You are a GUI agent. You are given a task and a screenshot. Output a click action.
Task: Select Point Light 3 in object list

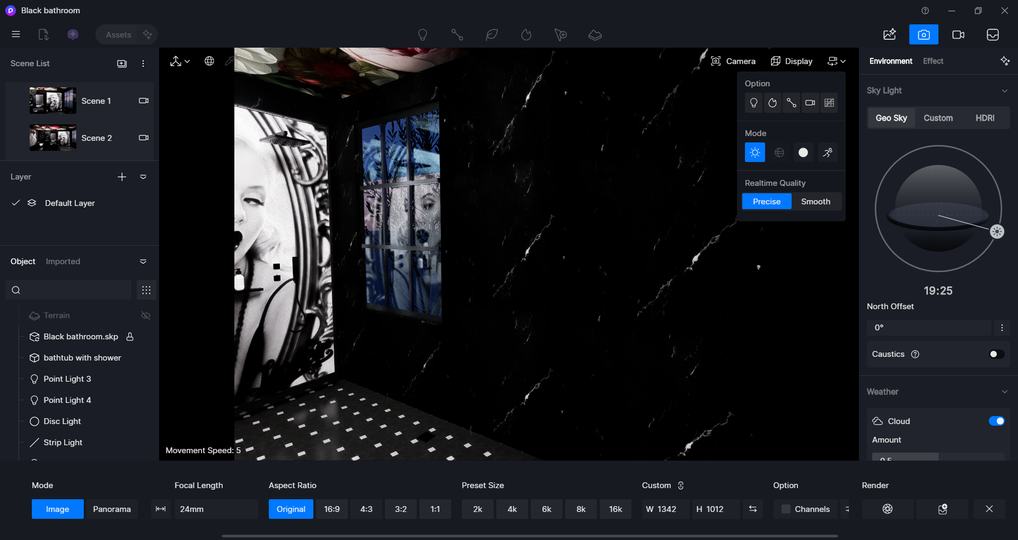pyautogui.click(x=67, y=379)
